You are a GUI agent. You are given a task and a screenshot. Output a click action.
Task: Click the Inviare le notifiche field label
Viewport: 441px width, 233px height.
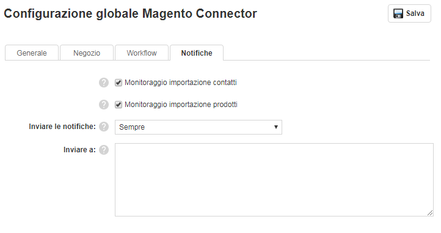coord(62,127)
